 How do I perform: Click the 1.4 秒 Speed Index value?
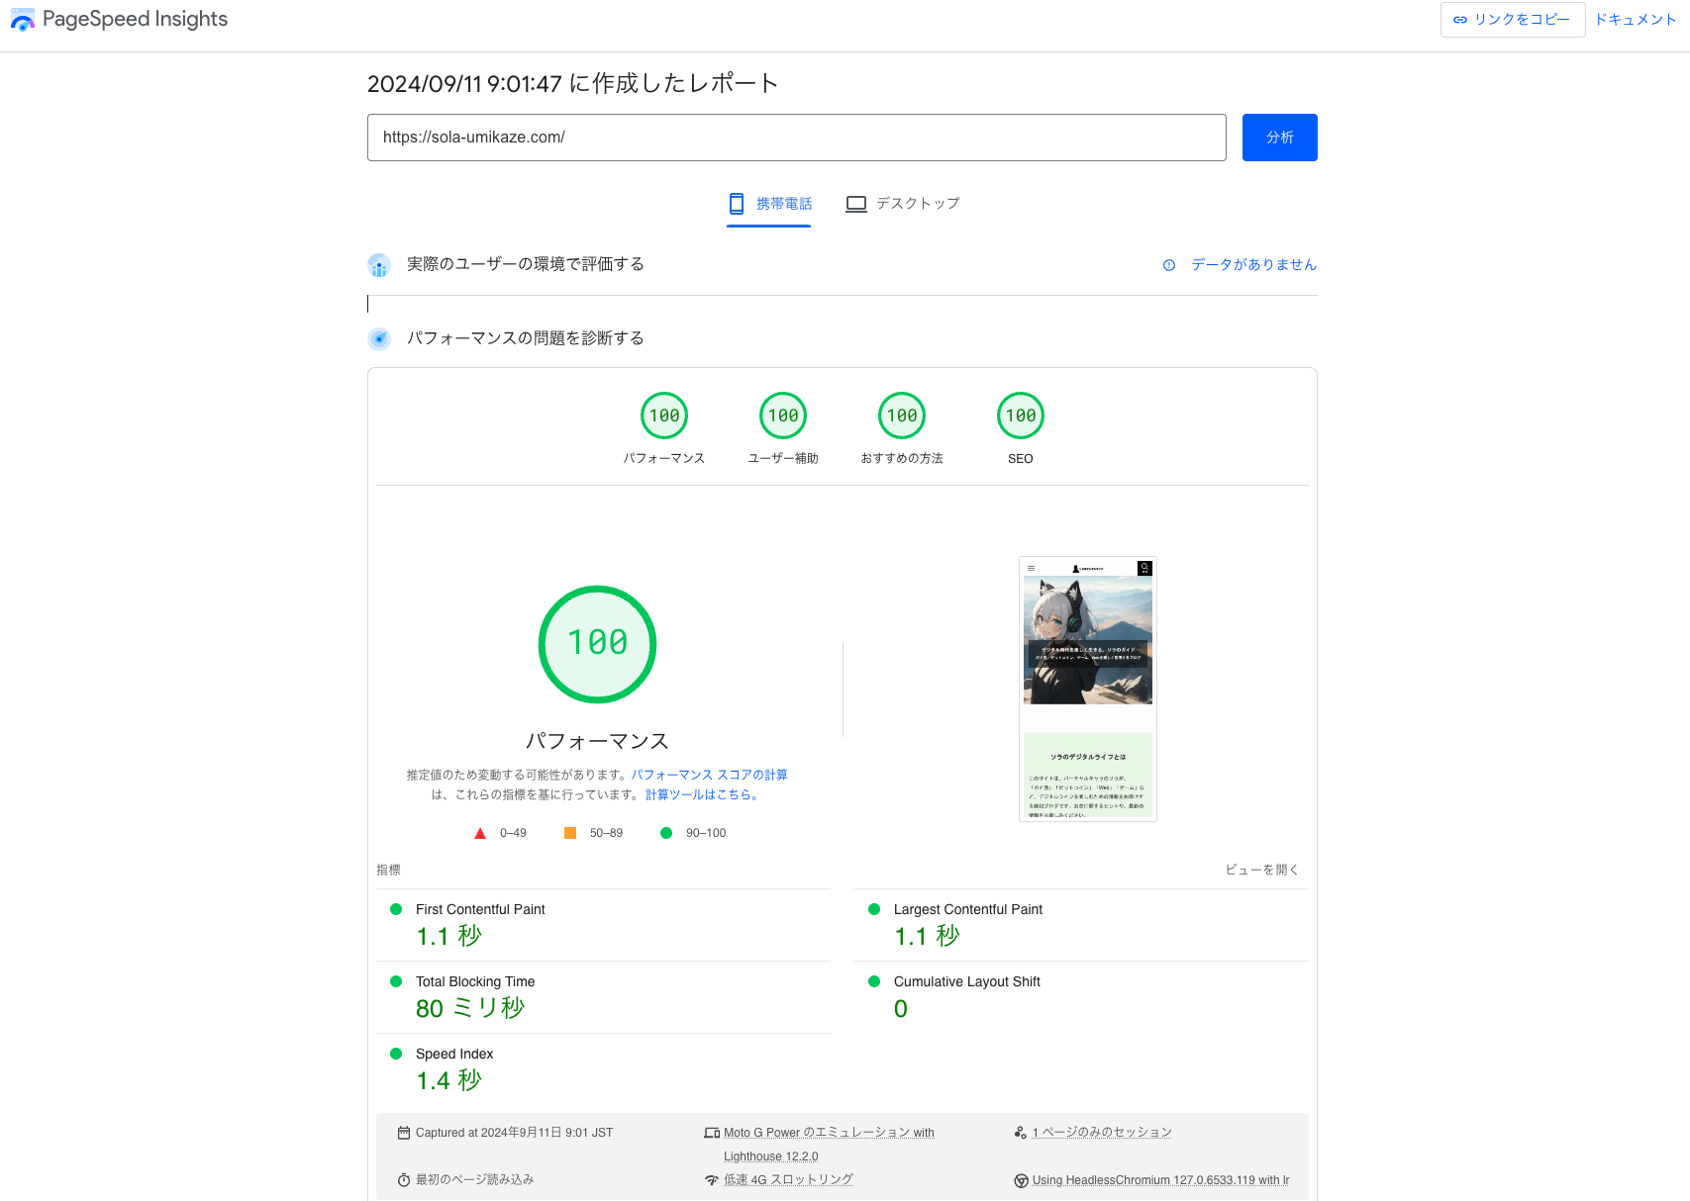pyautogui.click(x=449, y=1080)
